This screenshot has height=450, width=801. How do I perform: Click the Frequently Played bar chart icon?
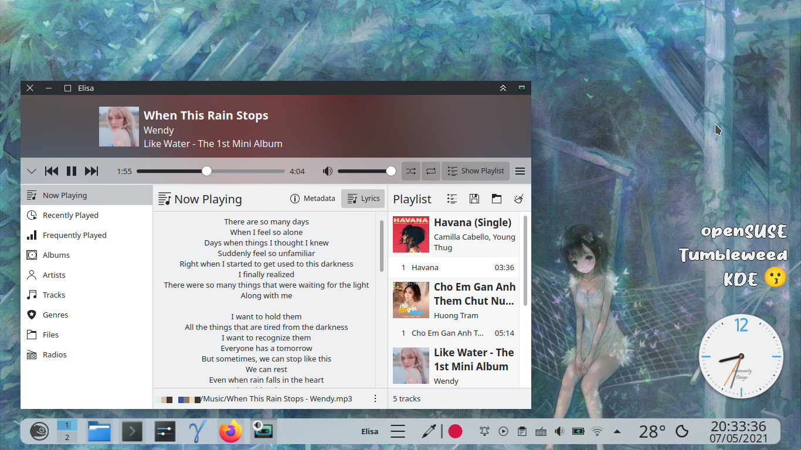click(32, 235)
